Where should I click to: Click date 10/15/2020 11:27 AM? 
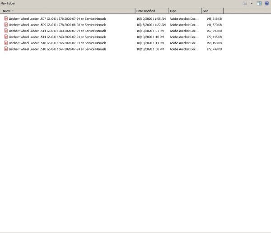(x=151, y=25)
